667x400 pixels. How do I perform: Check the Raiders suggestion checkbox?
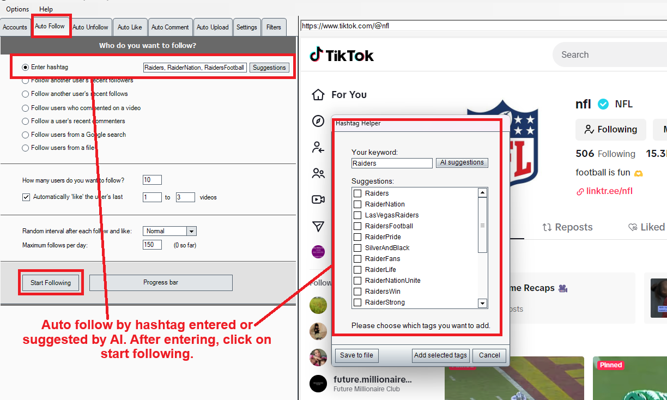coord(357,193)
